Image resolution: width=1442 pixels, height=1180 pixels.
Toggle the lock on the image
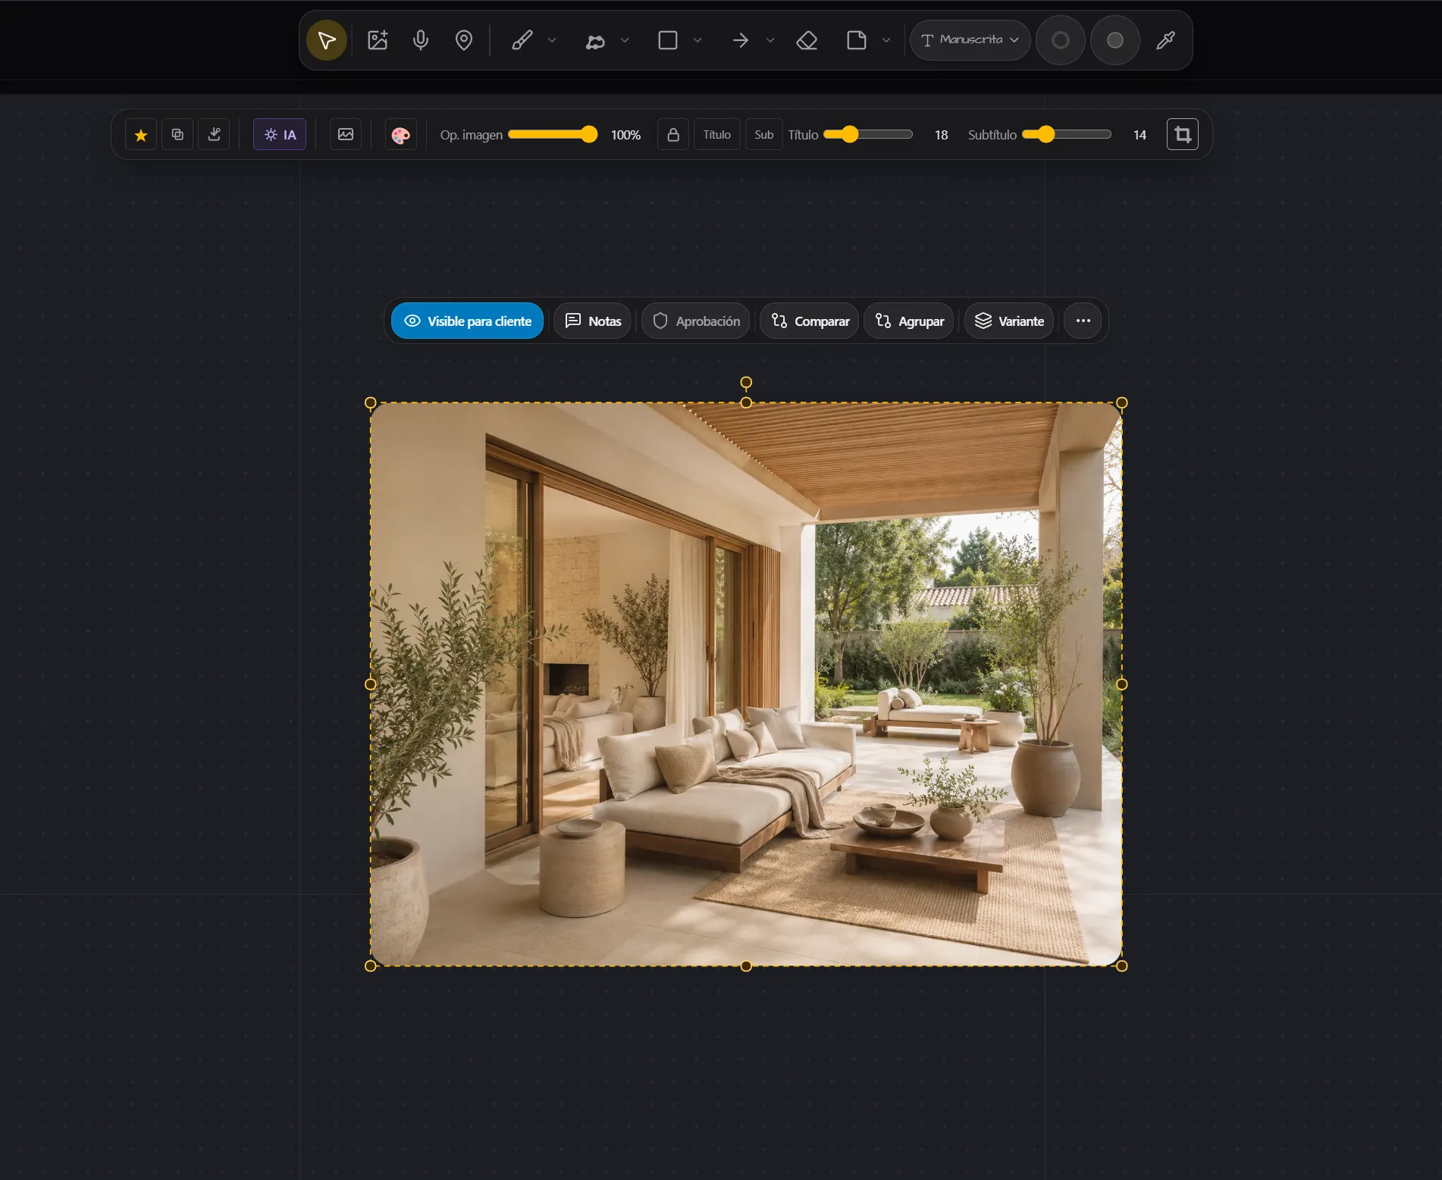[x=673, y=135]
